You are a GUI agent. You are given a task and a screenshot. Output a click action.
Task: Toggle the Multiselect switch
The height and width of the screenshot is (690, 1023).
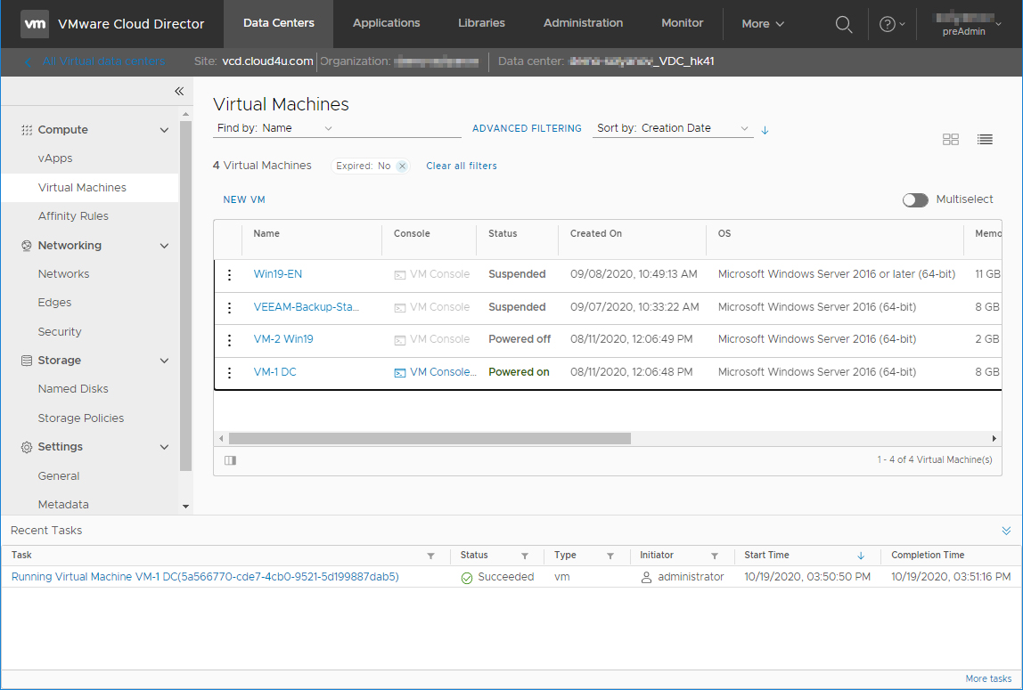click(x=915, y=200)
